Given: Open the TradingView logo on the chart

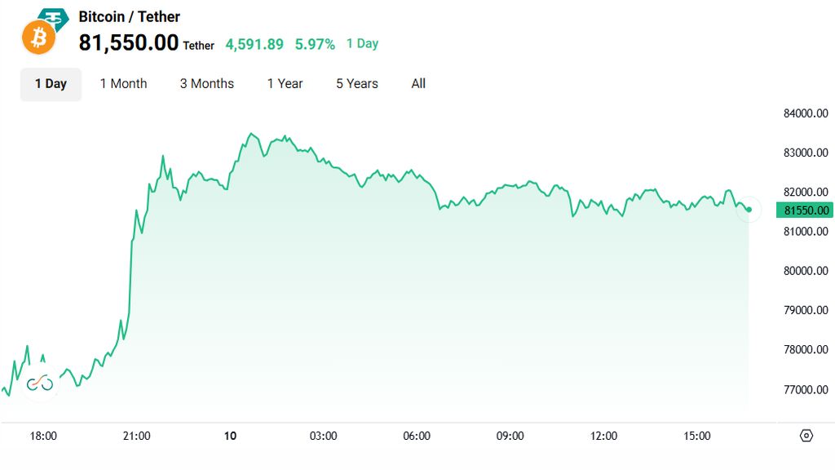Looking at the screenshot, I should pyautogui.click(x=40, y=384).
